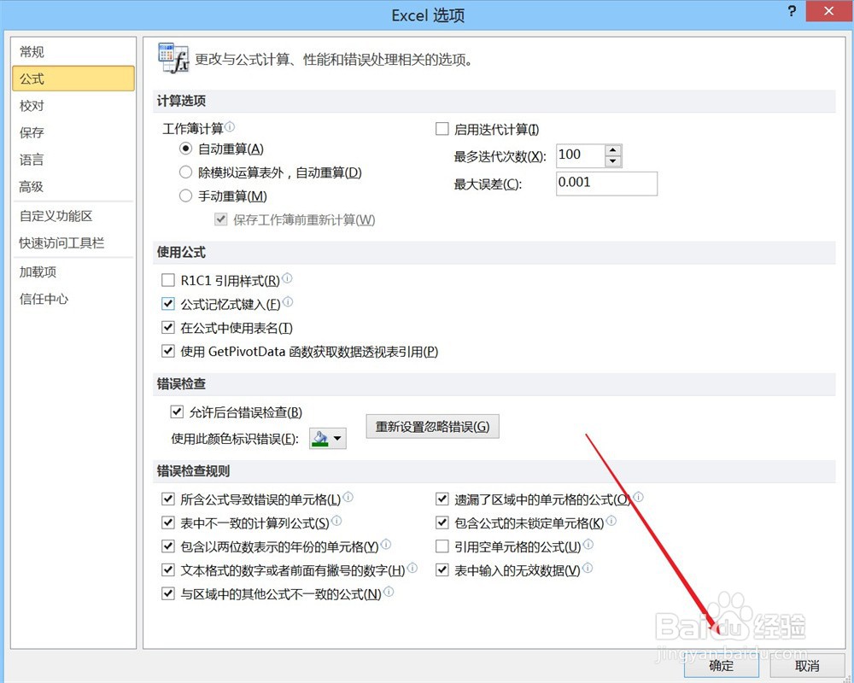This screenshot has height=683, width=854.
Task: Click 重新设置忽略错误 button
Action: 432,427
